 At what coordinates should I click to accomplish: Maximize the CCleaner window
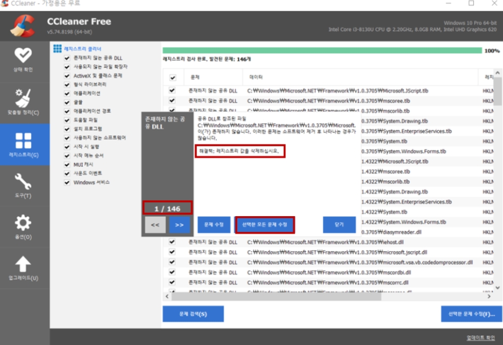(x=471, y=3)
